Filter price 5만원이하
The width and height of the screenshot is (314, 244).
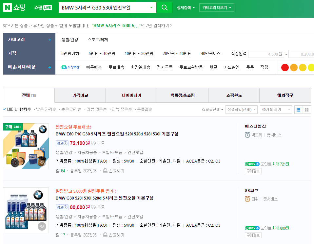coord(70,54)
